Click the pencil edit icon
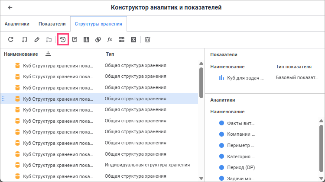 [x=37, y=40]
